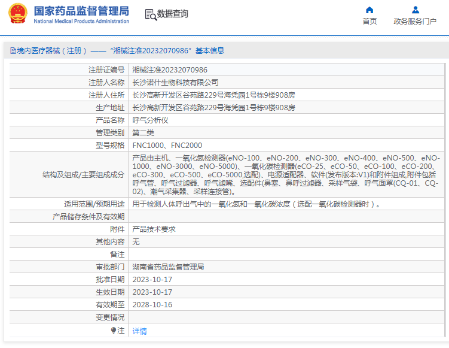Click 产品技术要求 attachment value
Screen dimensions: 449x348
(x=154, y=229)
